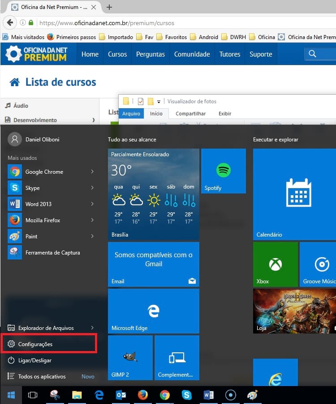Open the Spotify tile

[224, 171]
